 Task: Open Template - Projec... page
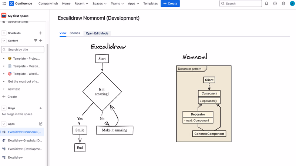point(26,59)
